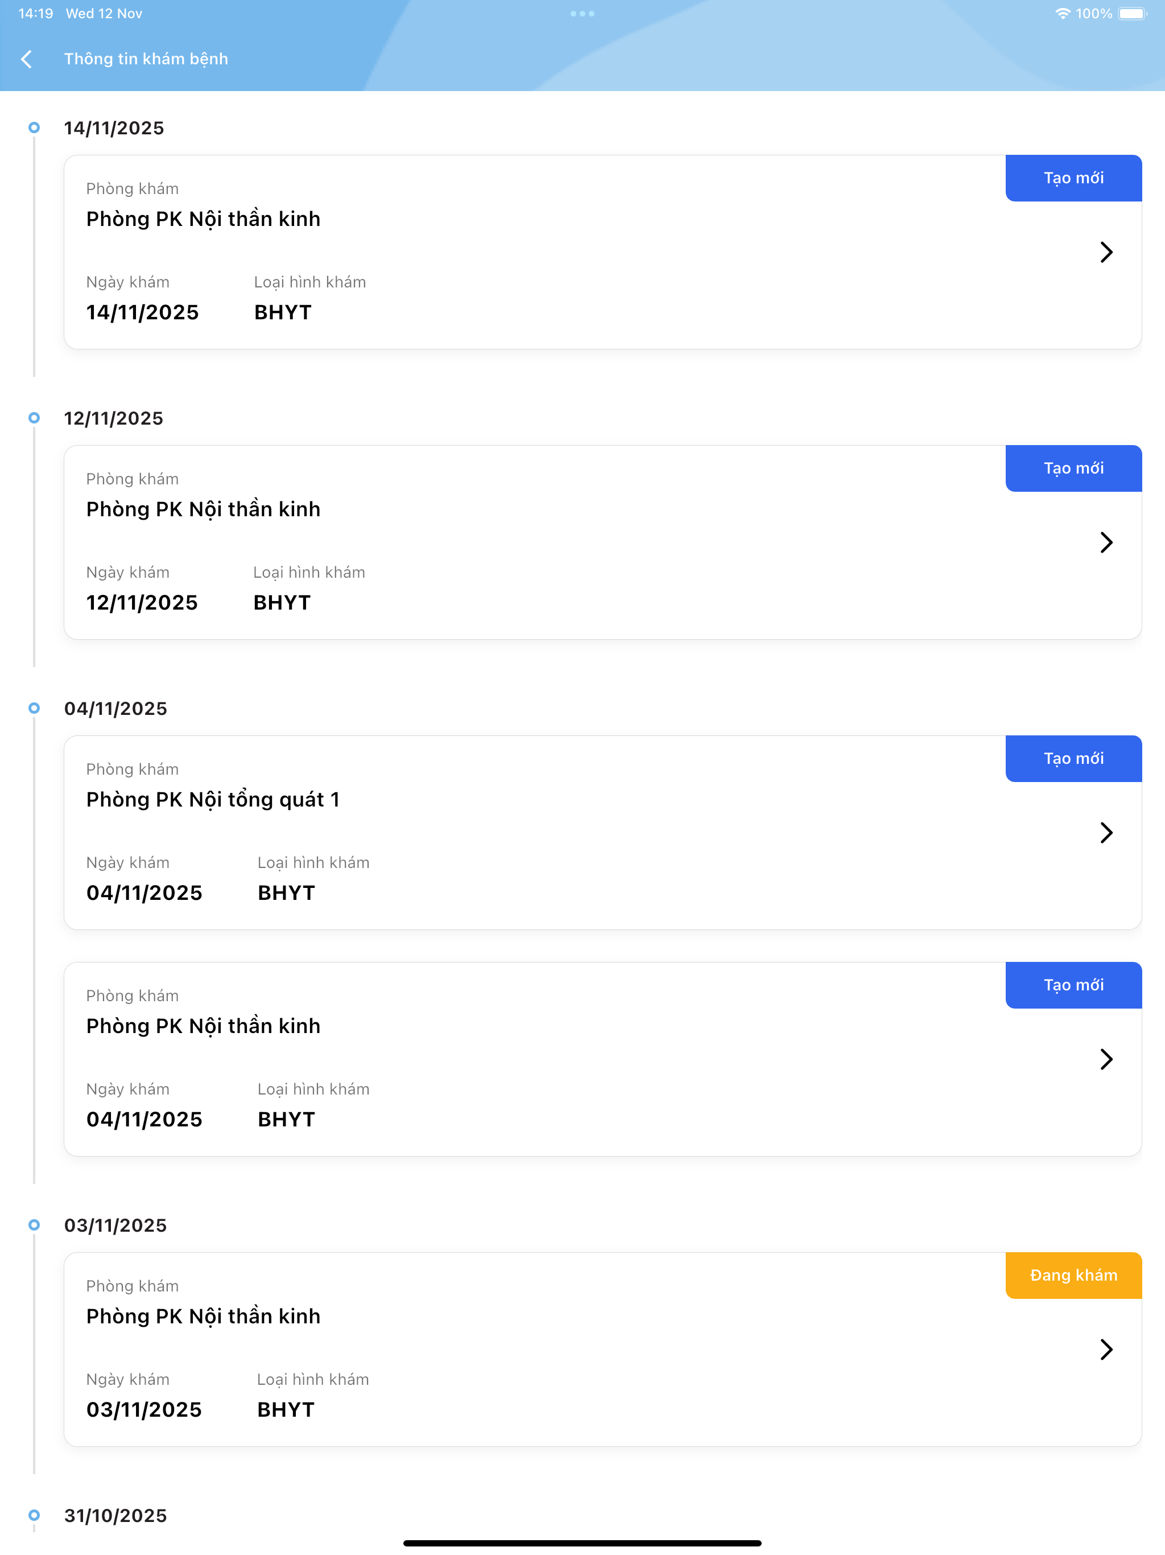Select the 31/10/2025 timeline marker dot
The height and width of the screenshot is (1555, 1165).
34,1516
